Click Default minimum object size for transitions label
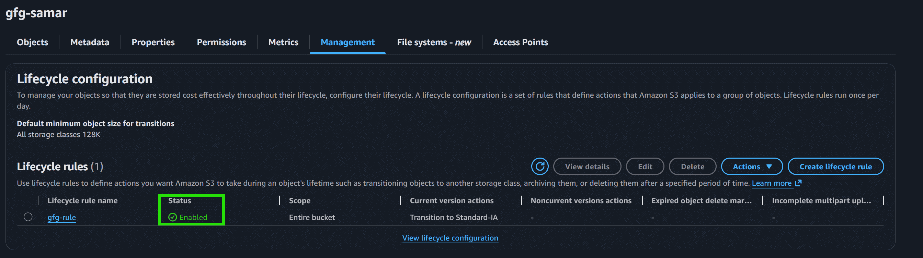The height and width of the screenshot is (258, 923). click(95, 123)
